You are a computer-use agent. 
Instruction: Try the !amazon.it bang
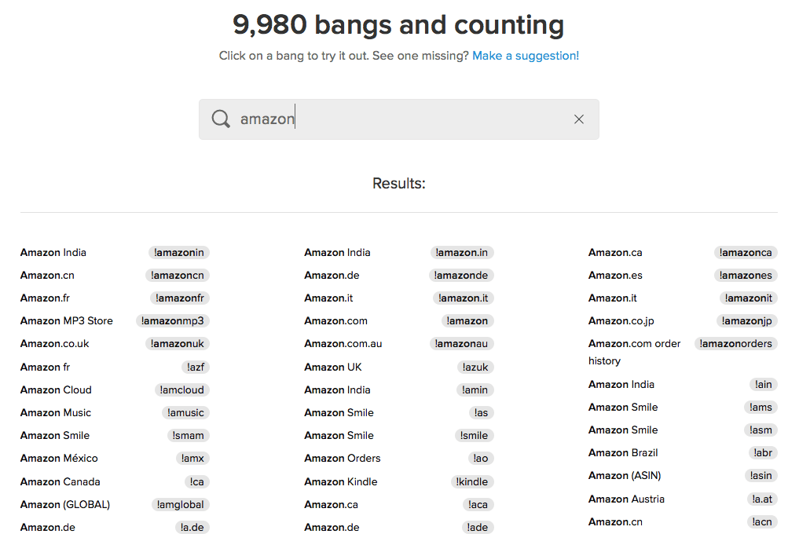[464, 298]
